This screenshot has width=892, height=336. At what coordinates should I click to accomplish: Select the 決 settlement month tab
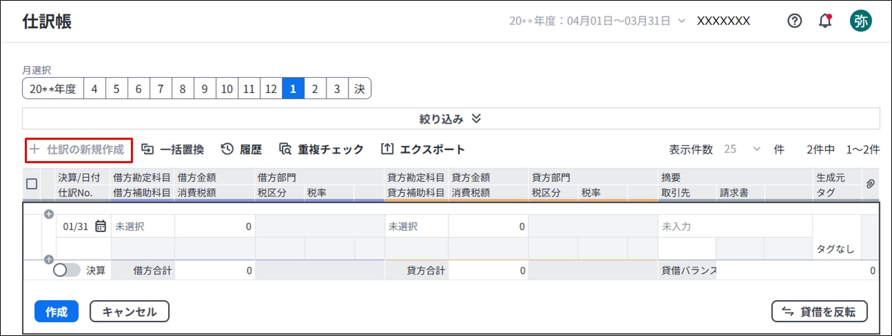(x=359, y=89)
